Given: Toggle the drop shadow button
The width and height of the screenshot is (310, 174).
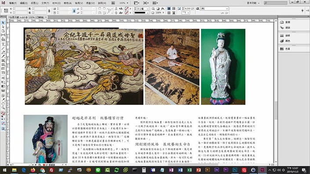Looking at the screenshot, I should click(x=158, y=9).
